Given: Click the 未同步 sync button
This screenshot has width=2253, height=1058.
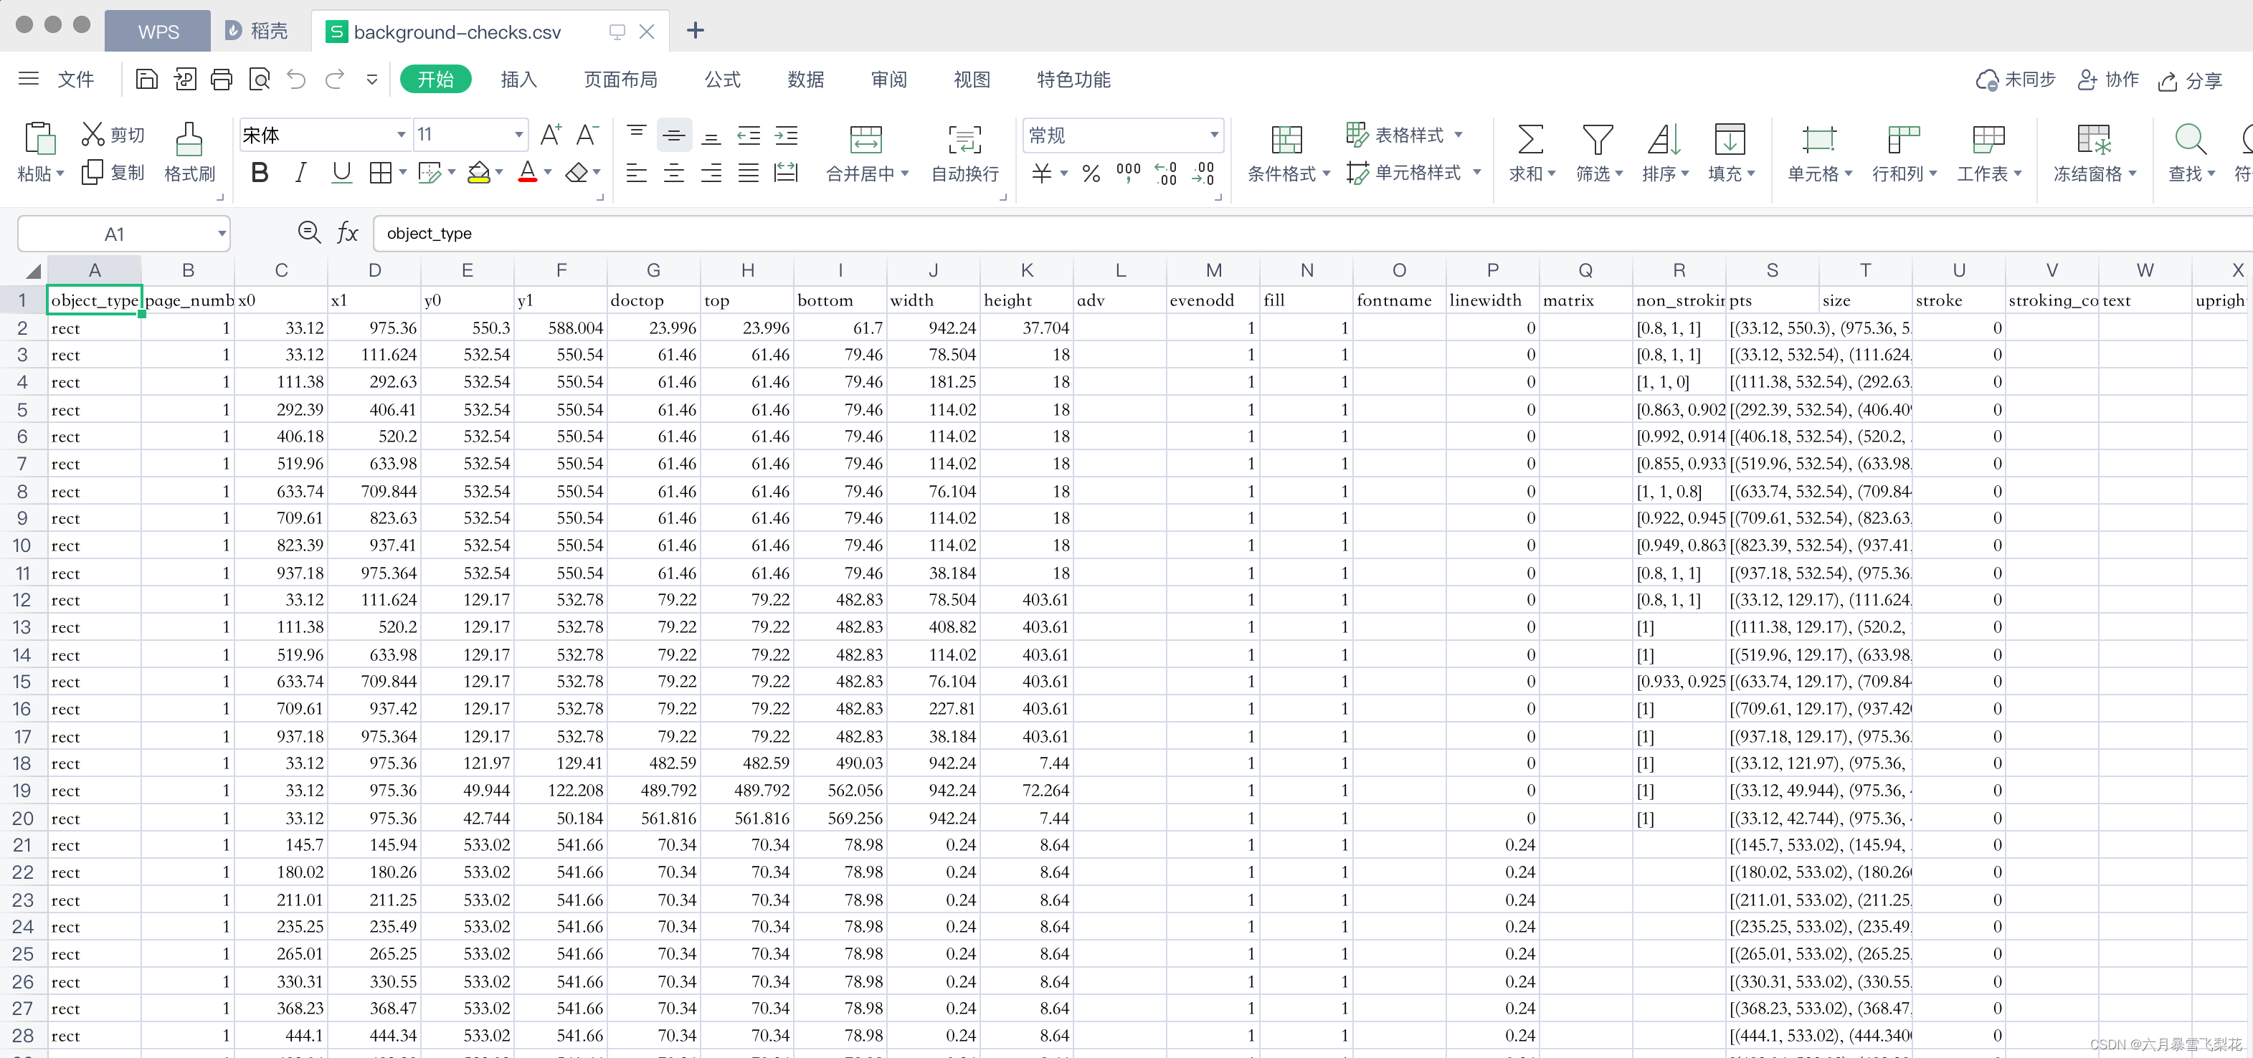Looking at the screenshot, I should [x=2016, y=80].
